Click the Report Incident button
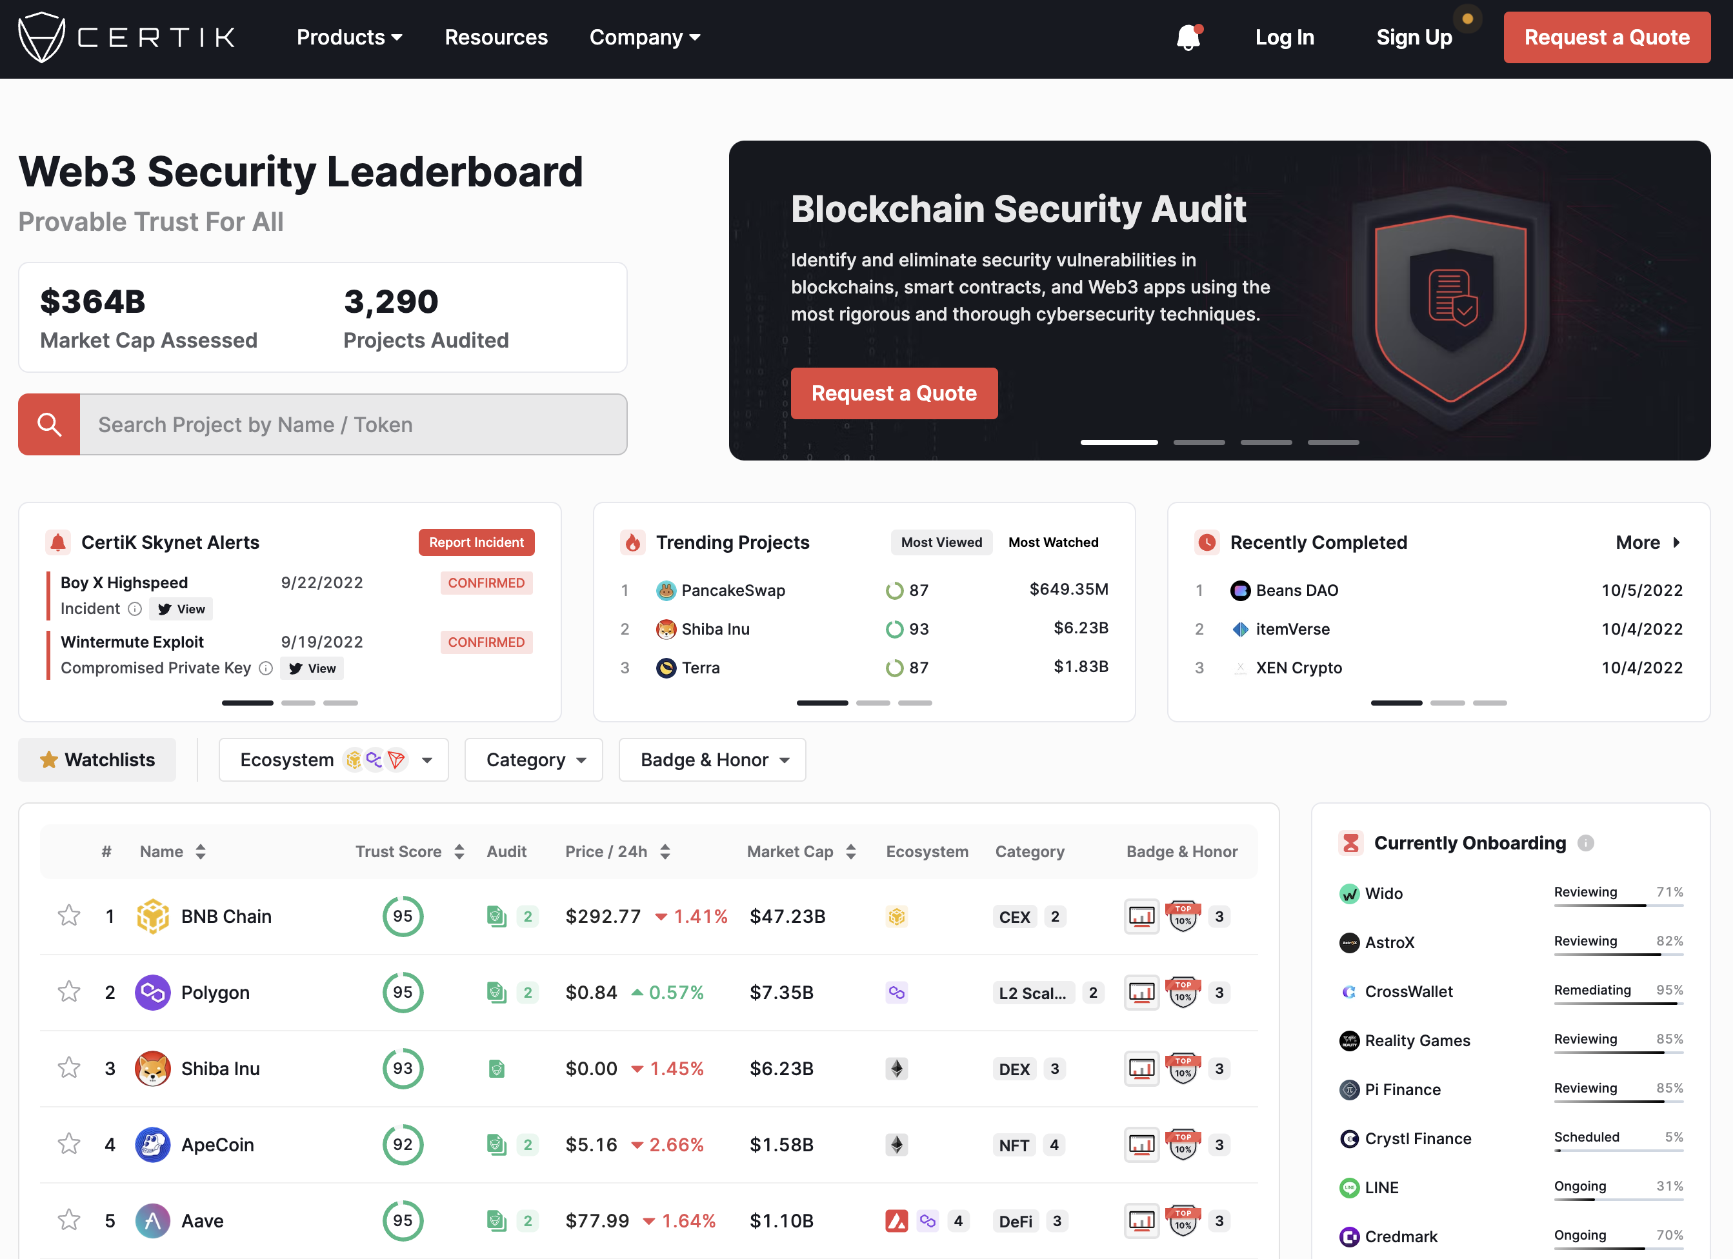The height and width of the screenshot is (1259, 1733). pyautogui.click(x=475, y=540)
